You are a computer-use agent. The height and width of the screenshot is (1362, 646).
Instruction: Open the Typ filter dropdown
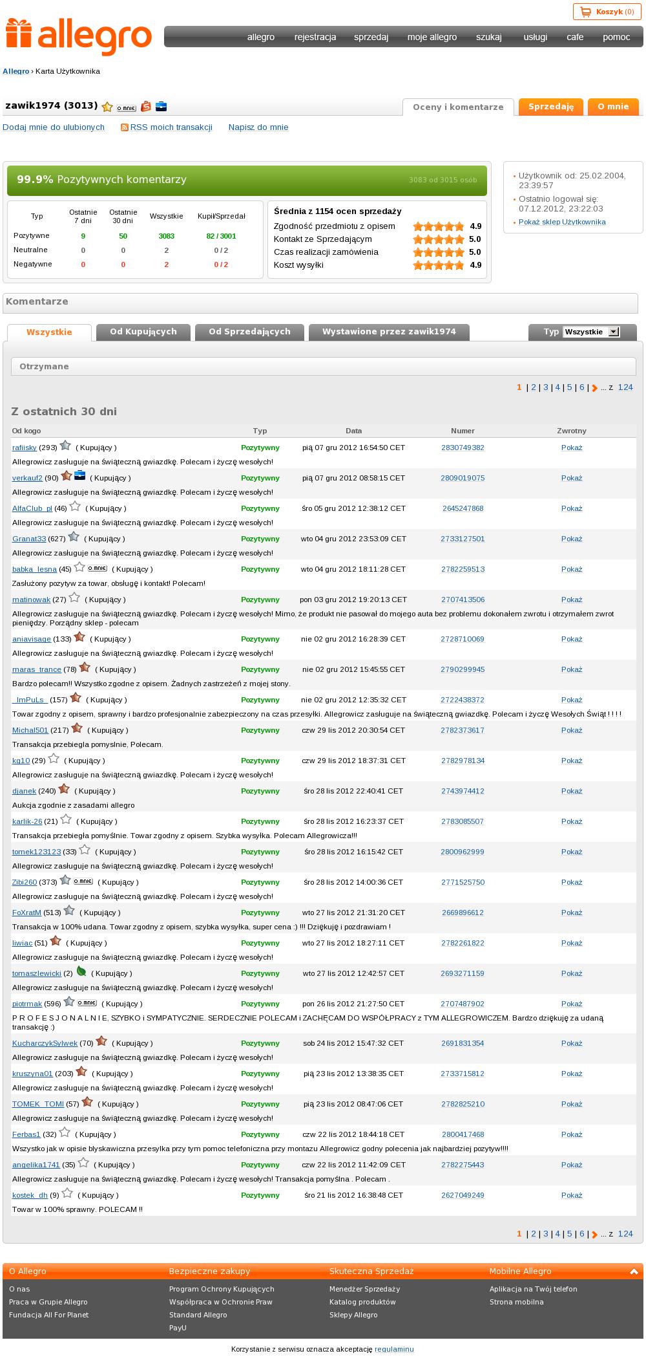(591, 332)
